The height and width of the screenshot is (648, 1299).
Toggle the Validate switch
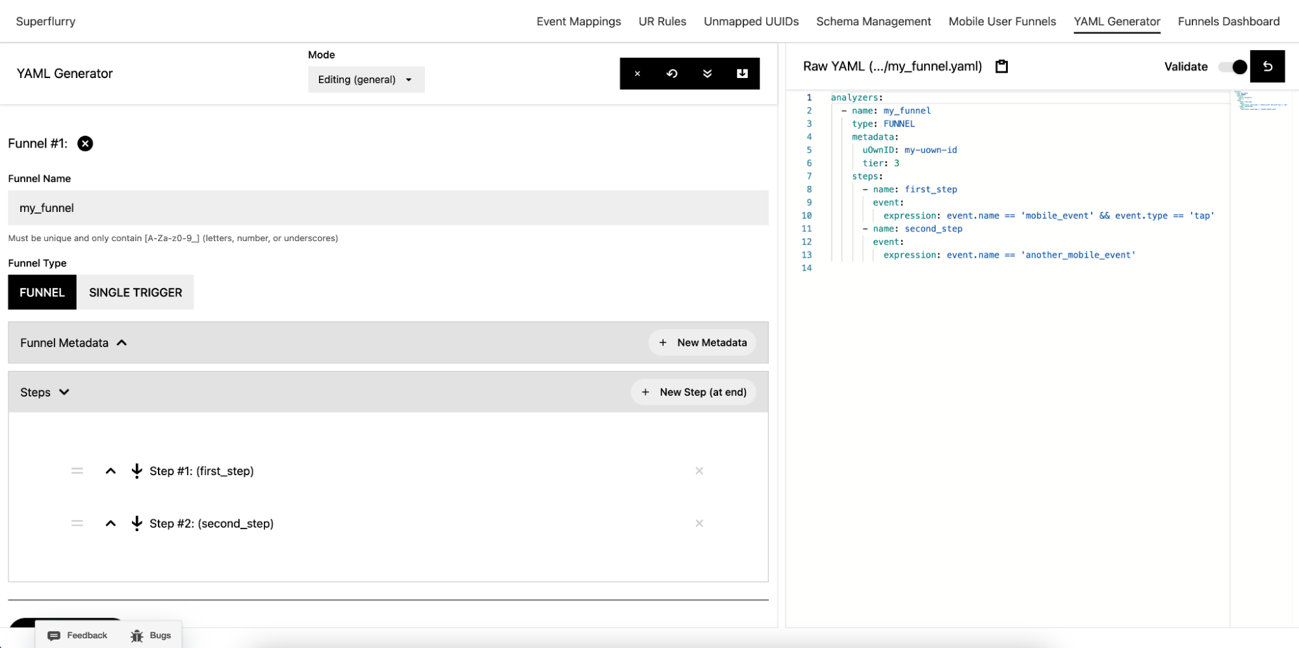tap(1233, 66)
